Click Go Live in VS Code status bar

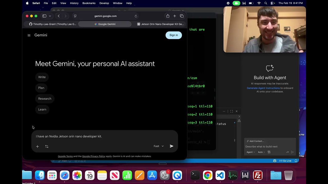click(285, 161)
